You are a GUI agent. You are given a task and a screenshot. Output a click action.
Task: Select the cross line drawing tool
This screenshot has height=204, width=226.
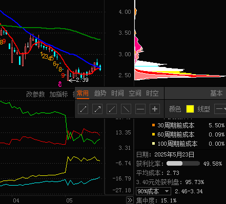pyautogui.click(x=155, y=109)
